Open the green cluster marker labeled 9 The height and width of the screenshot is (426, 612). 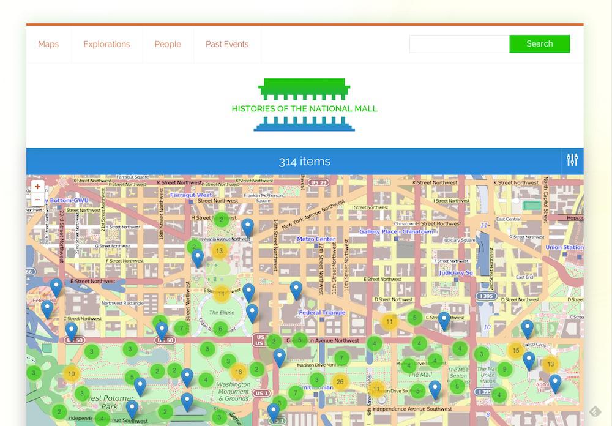tap(505, 369)
